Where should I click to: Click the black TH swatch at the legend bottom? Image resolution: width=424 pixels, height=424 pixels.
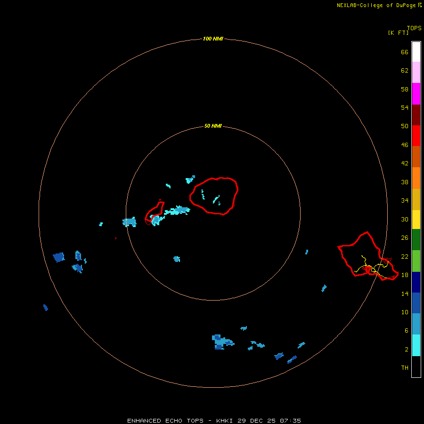416,367
